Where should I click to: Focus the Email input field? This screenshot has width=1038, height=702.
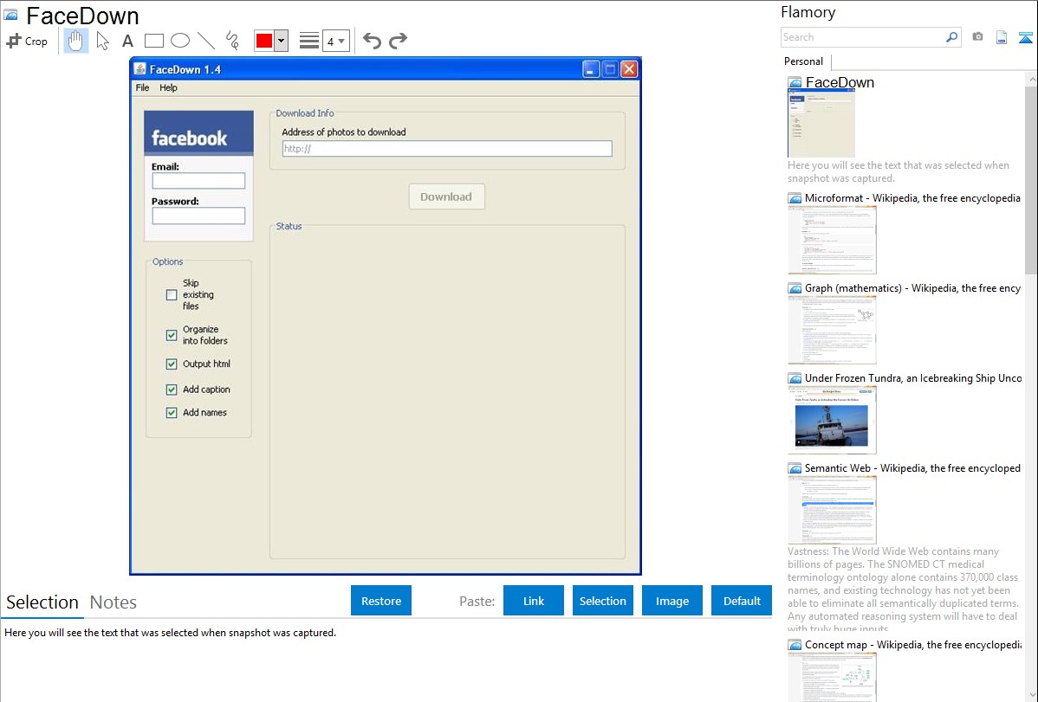click(x=198, y=181)
